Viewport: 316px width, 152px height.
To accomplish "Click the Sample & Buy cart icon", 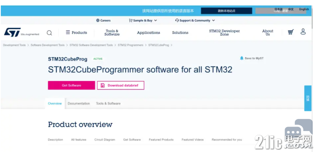I will click(131, 20).
